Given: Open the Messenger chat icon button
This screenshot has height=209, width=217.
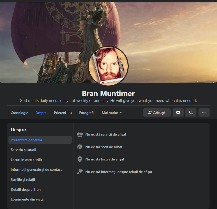Looking at the screenshot, I should [x=178, y=112].
